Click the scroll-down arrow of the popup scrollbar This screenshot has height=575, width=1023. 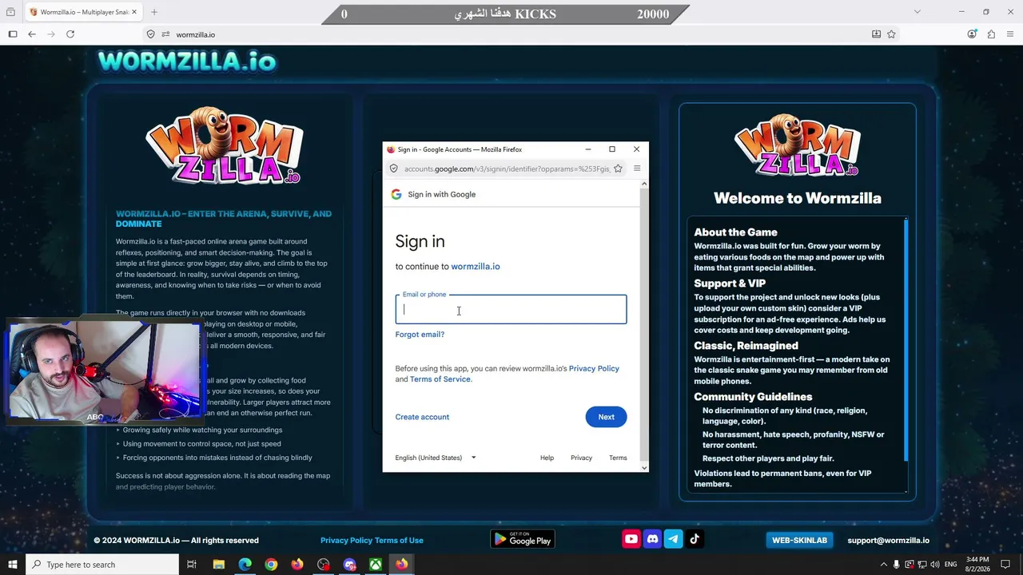click(644, 467)
